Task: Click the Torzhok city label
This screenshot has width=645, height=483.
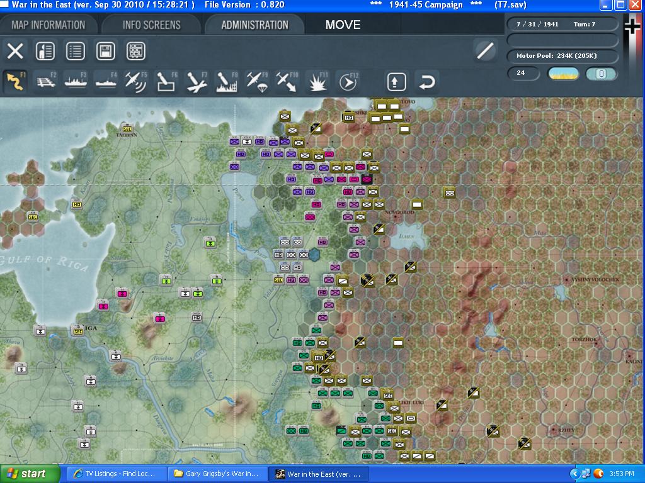Action: 584,340
